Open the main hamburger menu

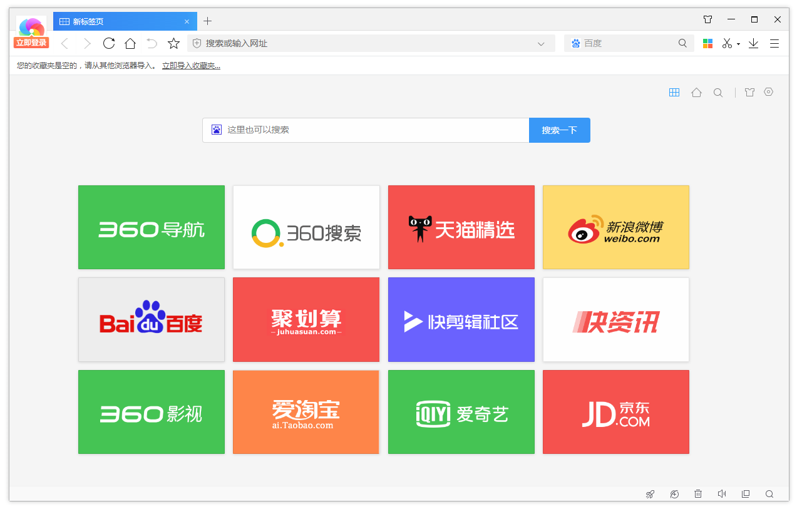tap(774, 43)
